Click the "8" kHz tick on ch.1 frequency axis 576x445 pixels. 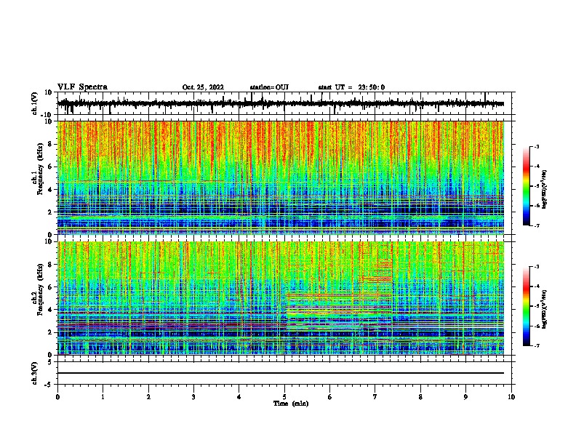pos(51,144)
